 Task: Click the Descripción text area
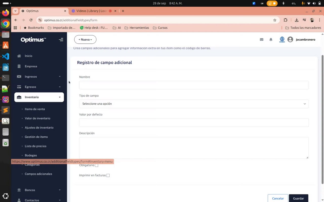tap(194, 148)
